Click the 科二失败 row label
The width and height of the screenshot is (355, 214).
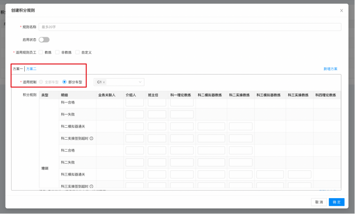(x=68, y=162)
